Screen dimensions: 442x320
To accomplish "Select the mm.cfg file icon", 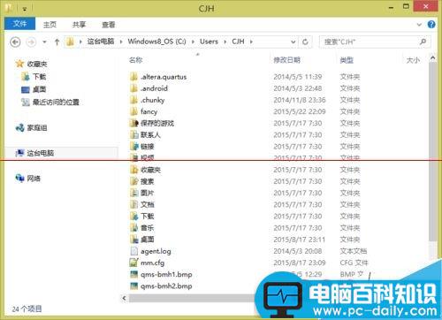I will [133, 263].
